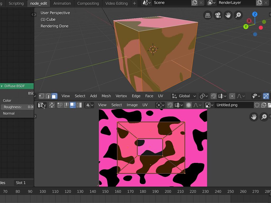Viewport: 271px width, 203px height.
Task: Click new image copy icon beside Untitled.png
Action: coord(264,105)
